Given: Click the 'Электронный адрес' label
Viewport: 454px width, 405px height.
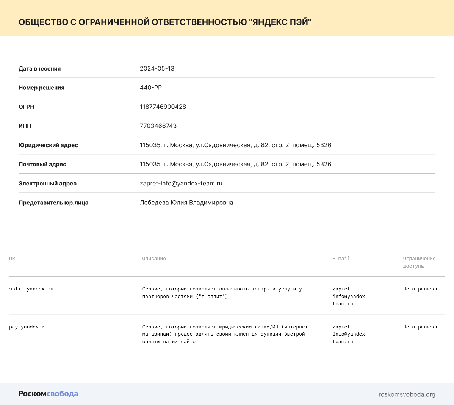Looking at the screenshot, I should [x=47, y=184].
